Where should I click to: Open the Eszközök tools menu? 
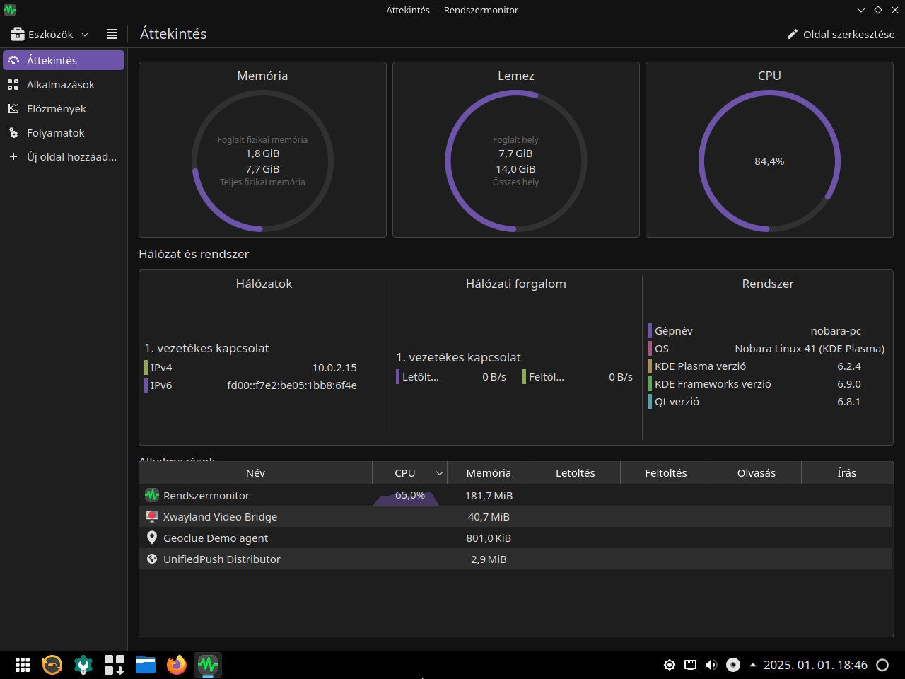pyautogui.click(x=49, y=34)
